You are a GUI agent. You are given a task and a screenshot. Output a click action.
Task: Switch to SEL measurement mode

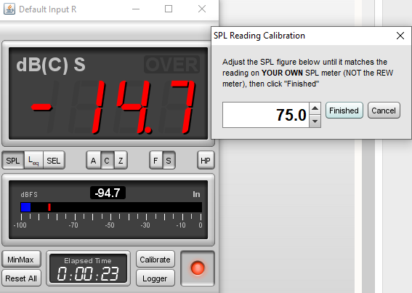[54, 160]
